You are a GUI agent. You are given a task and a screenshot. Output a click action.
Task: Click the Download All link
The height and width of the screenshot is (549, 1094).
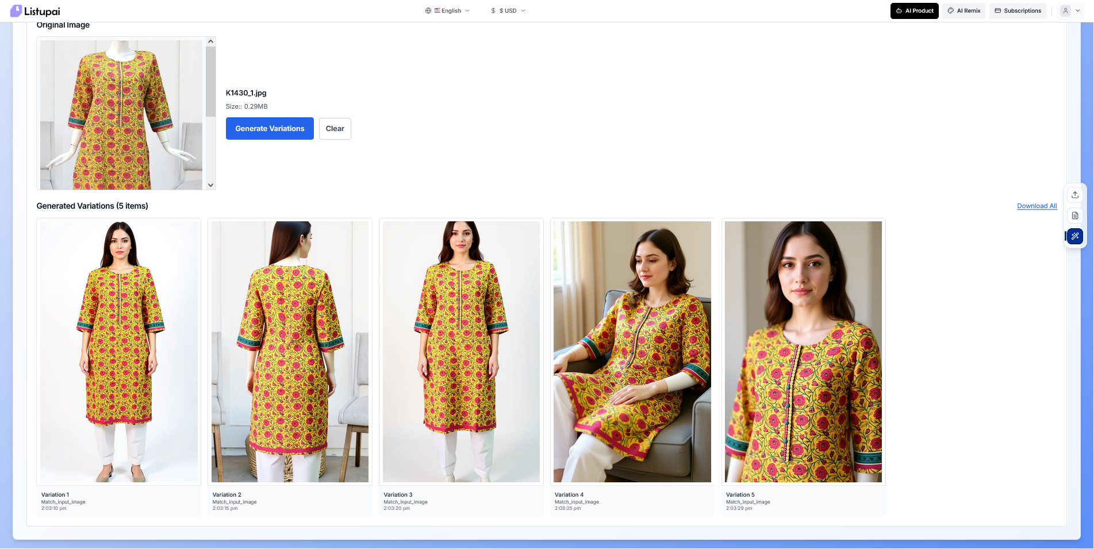click(x=1037, y=206)
